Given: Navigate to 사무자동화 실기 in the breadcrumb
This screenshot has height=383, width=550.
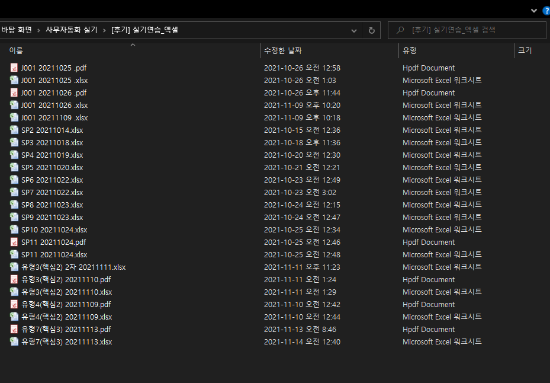Looking at the screenshot, I should click(x=72, y=30).
